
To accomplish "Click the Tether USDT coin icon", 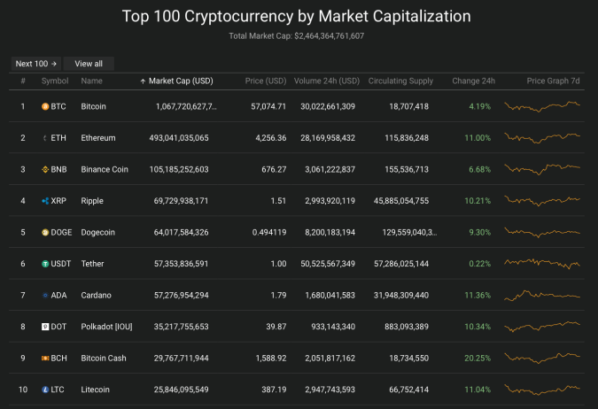I will tap(45, 264).
